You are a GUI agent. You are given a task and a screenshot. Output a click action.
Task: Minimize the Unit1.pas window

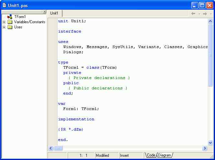[x=194, y=5]
